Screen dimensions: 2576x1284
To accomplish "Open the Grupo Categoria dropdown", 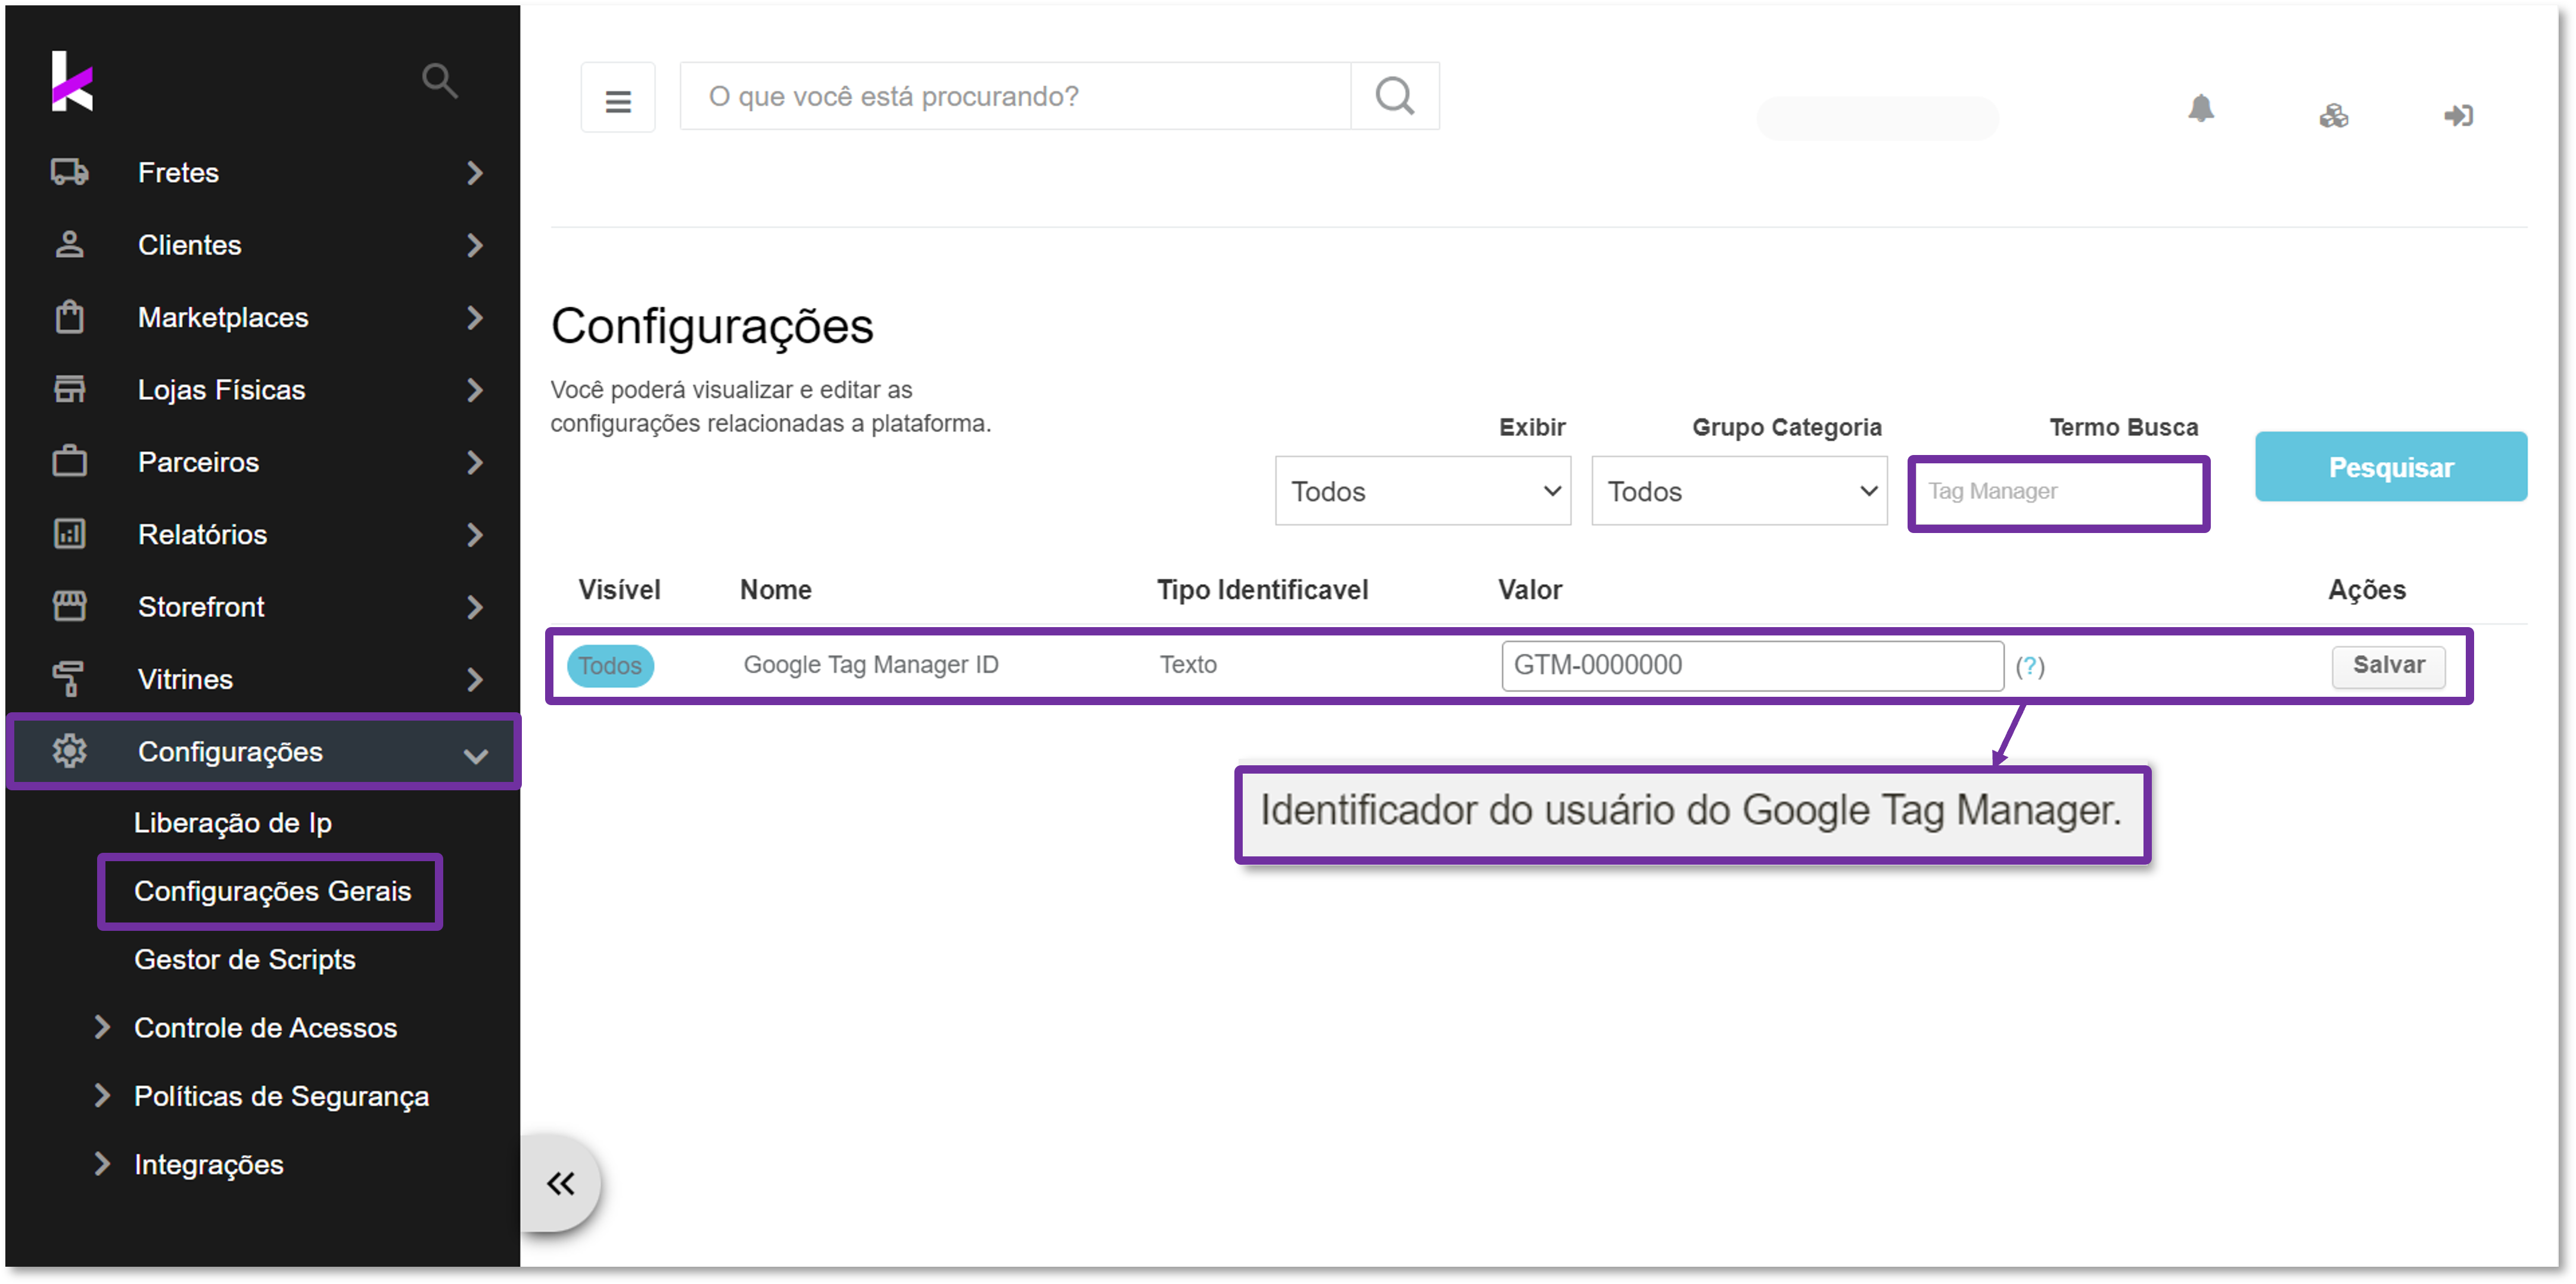I will [x=1739, y=491].
